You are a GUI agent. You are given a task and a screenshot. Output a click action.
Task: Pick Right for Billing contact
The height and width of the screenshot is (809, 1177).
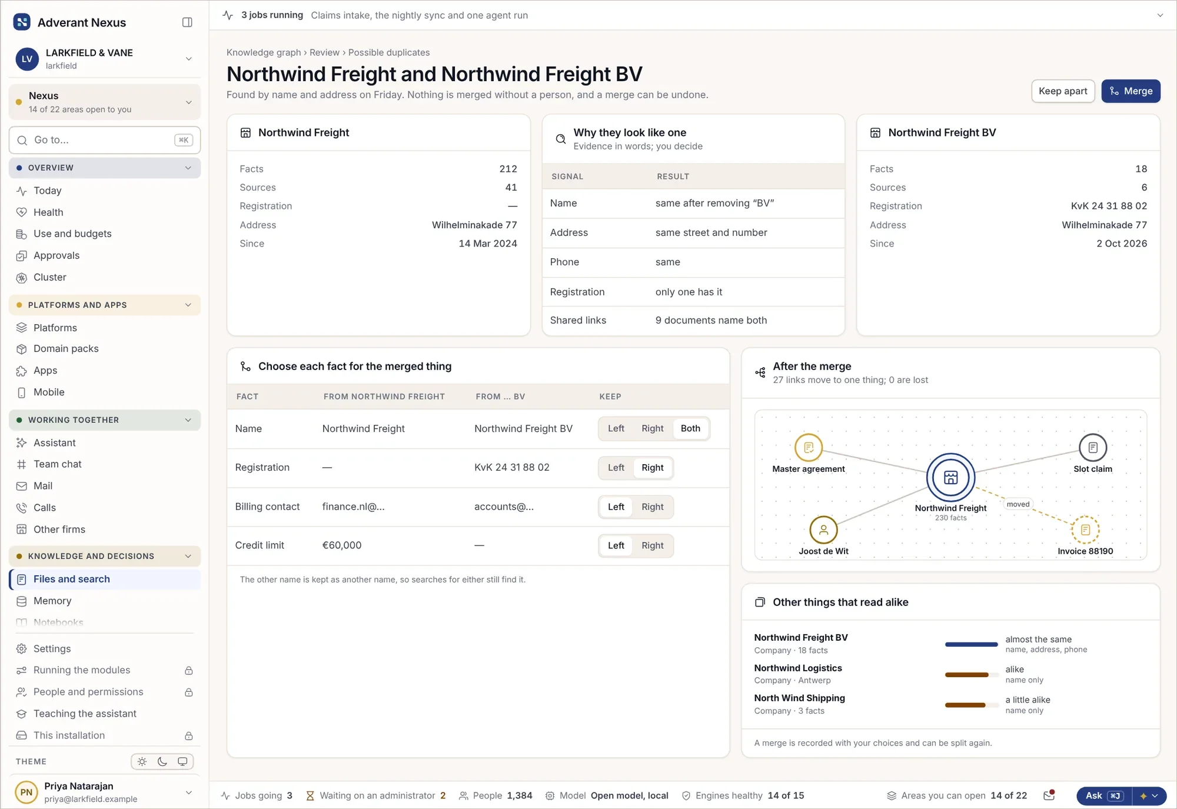coord(653,507)
